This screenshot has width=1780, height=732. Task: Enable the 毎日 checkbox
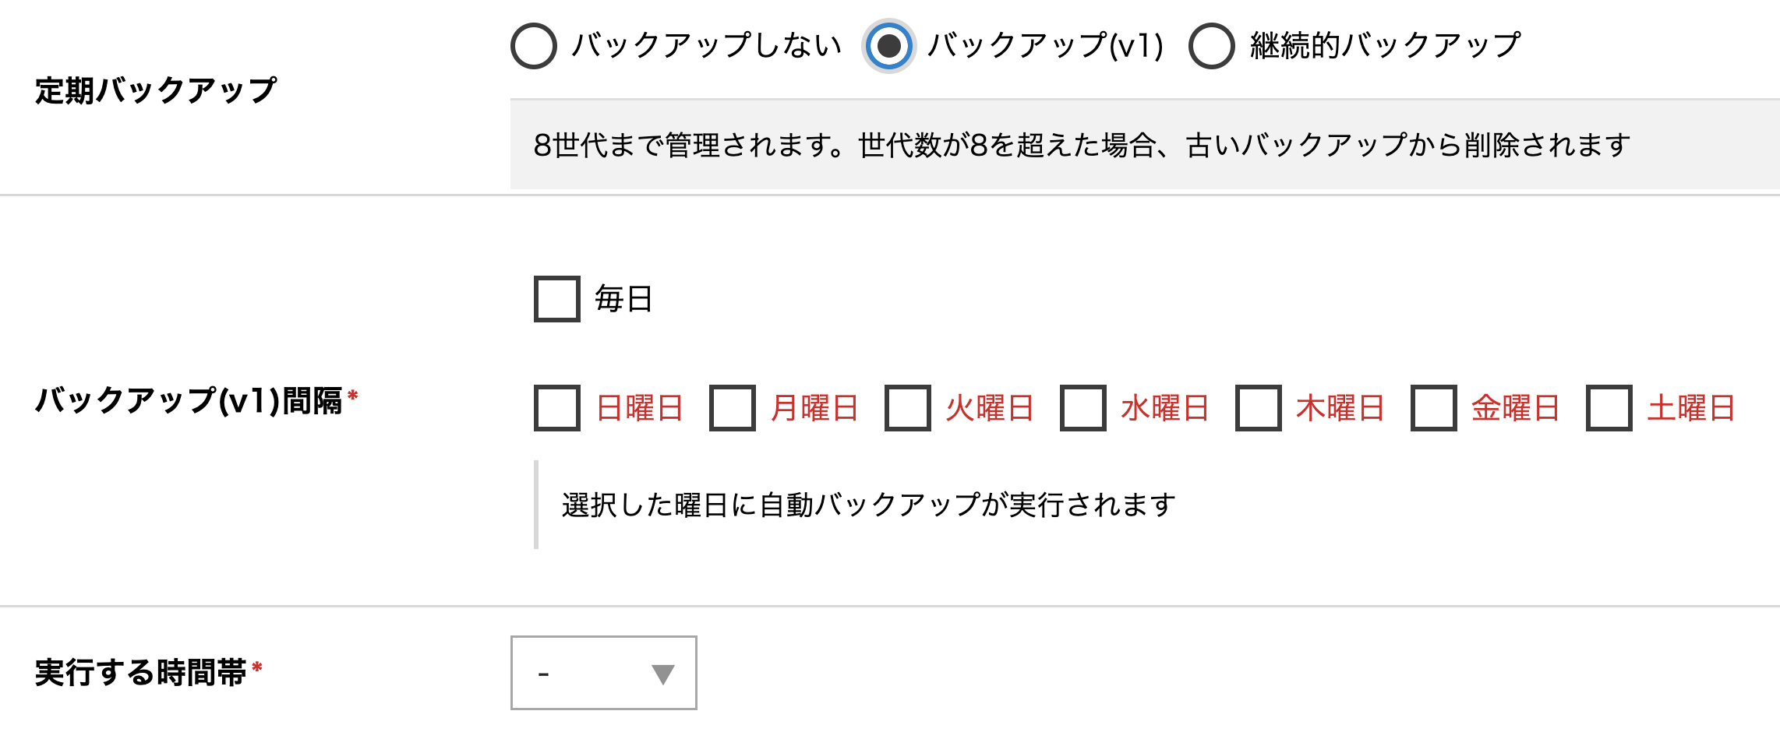(x=557, y=299)
